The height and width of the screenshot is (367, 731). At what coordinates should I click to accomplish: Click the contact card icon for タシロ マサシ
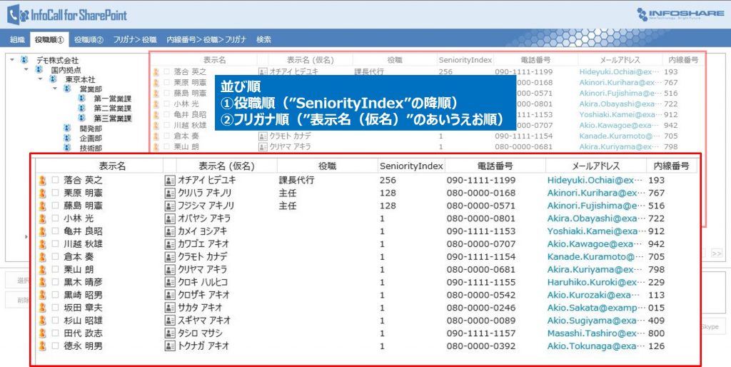point(170,333)
